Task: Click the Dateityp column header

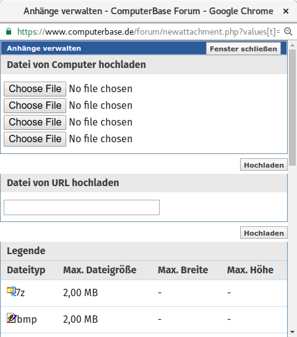Action: click(x=26, y=270)
